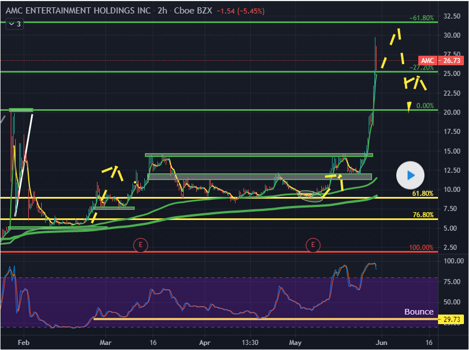Click the 2.50 price scale label
This screenshot has height=350, width=469.
tap(450, 247)
